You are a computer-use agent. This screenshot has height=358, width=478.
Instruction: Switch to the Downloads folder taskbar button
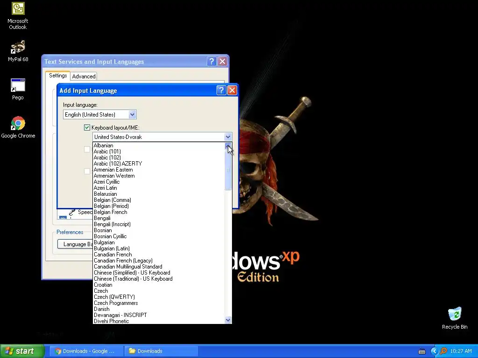(x=161, y=351)
